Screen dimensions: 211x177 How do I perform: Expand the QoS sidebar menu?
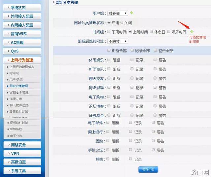pos(22,51)
